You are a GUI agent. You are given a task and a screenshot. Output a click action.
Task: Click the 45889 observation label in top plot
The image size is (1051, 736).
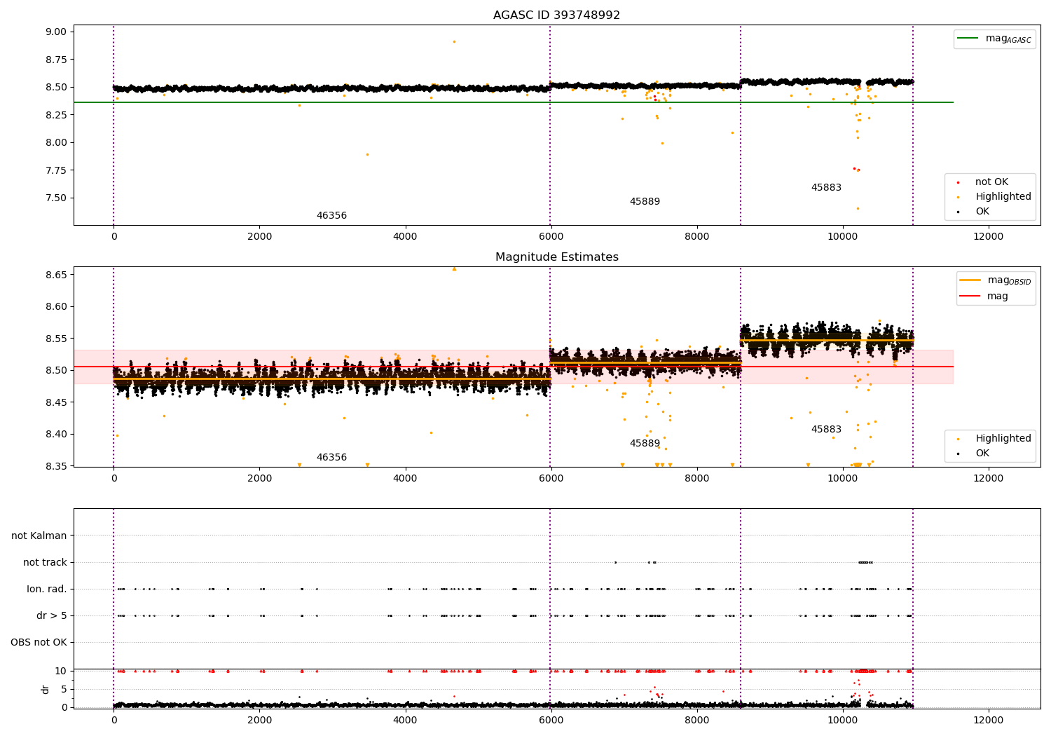point(645,202)
